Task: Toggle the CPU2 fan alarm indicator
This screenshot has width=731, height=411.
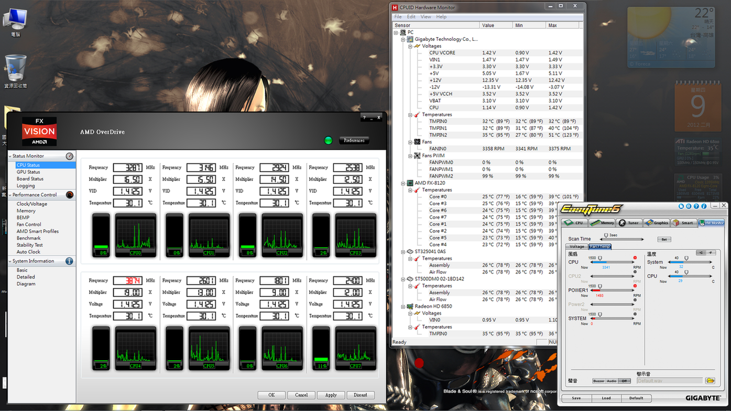Action: coord(635,272)
